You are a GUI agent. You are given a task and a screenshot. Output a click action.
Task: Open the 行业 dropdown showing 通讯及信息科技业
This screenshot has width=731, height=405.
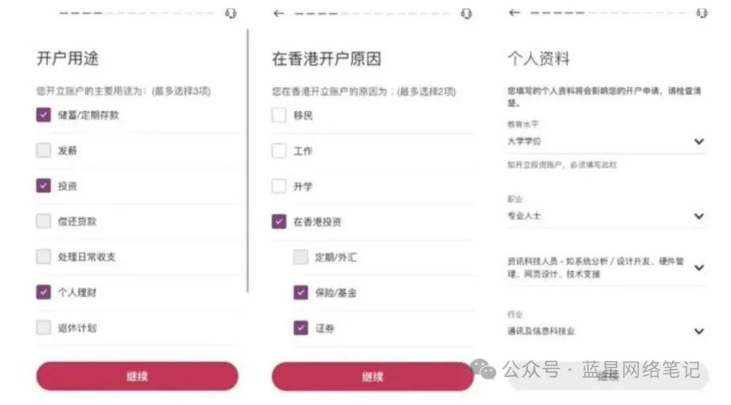pyautogui.click(x=699, y=331)
